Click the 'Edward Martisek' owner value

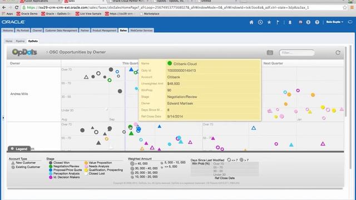(x=180, y=103)
